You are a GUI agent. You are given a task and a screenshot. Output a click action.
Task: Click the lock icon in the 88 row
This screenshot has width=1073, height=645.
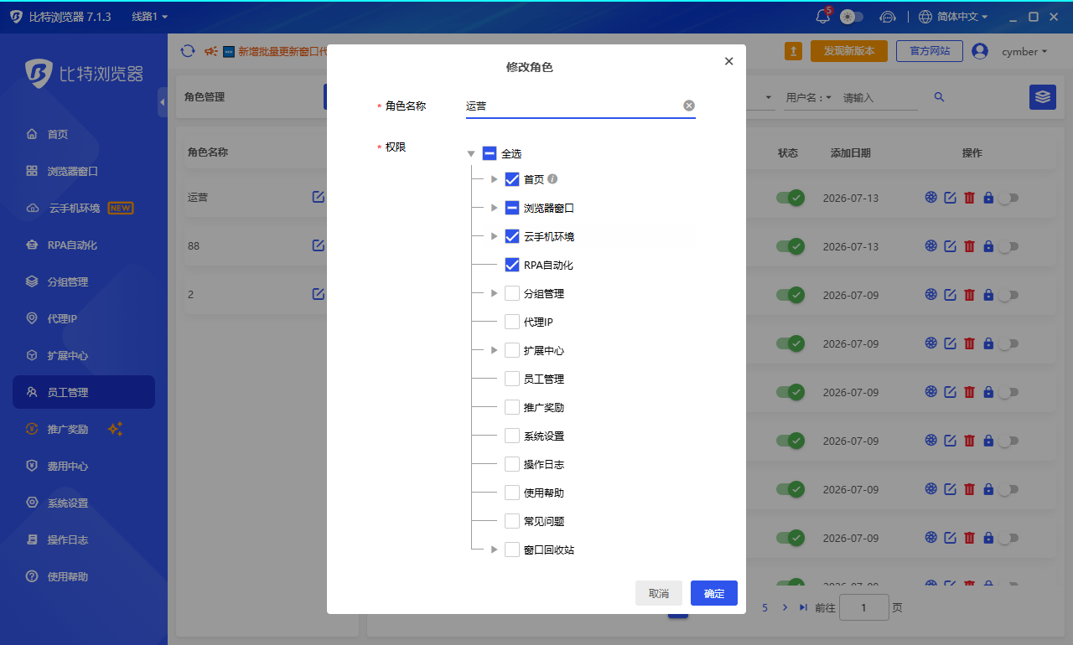pos(988,246)
